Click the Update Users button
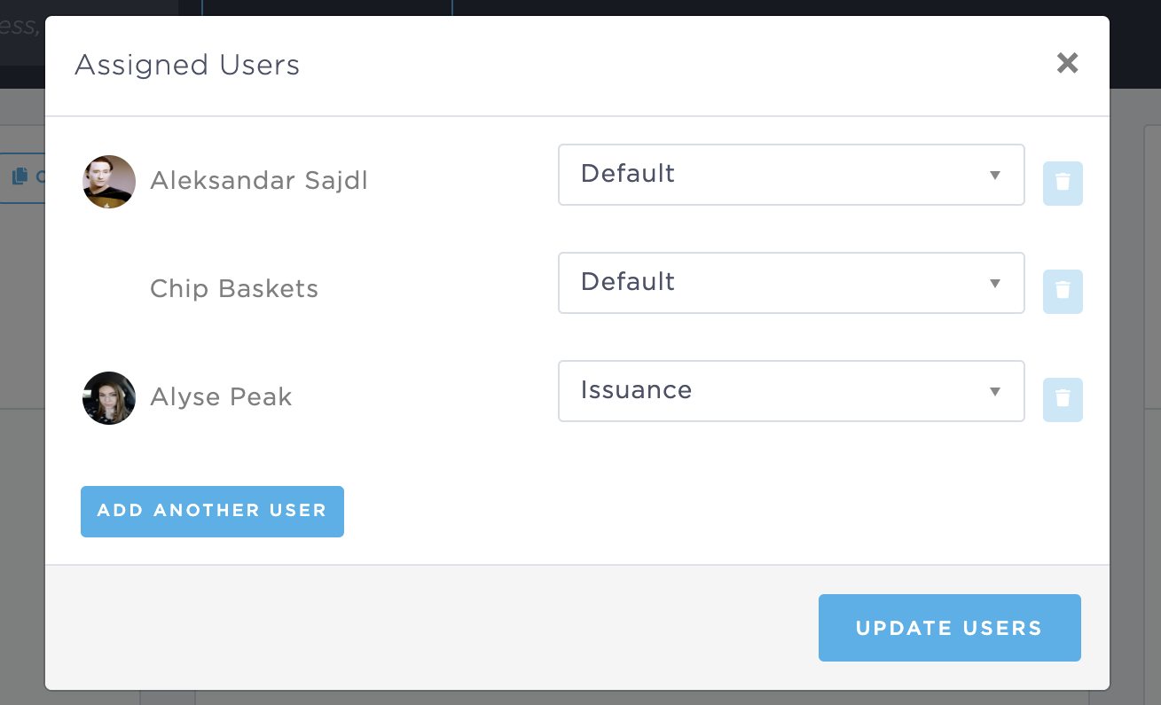 949,628
